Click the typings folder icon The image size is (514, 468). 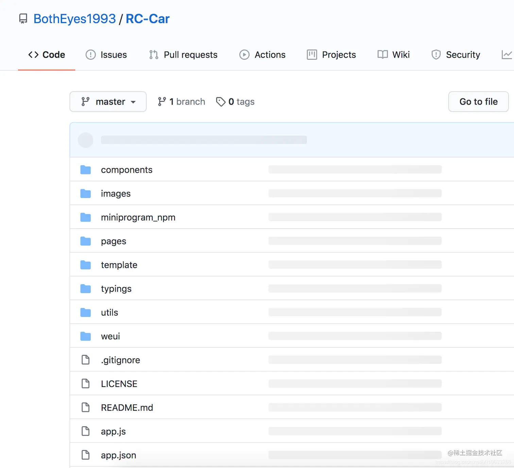[86, 289]
